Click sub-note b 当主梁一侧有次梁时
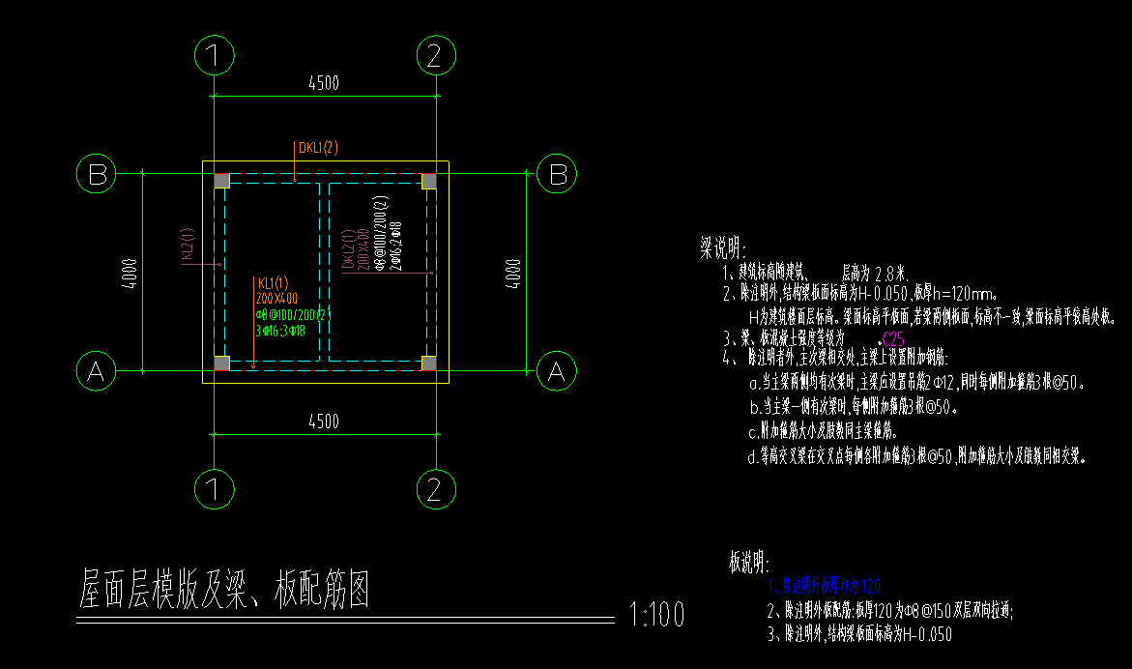 click(x=854, y=407)
